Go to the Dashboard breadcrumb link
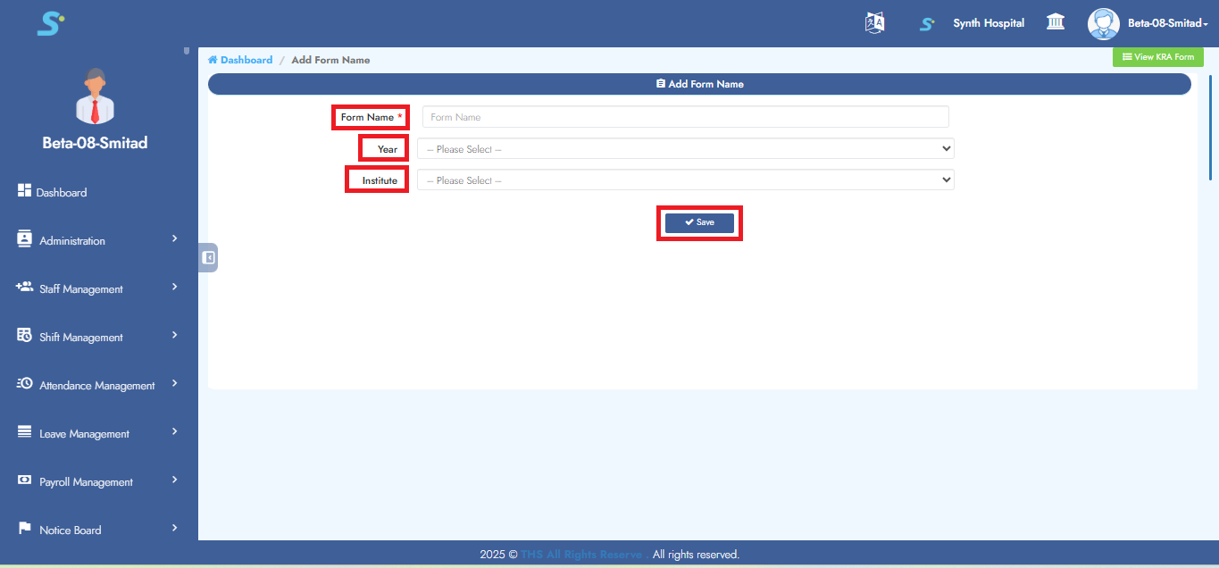The image size is (1219, 568). click(x=246, y=60)
